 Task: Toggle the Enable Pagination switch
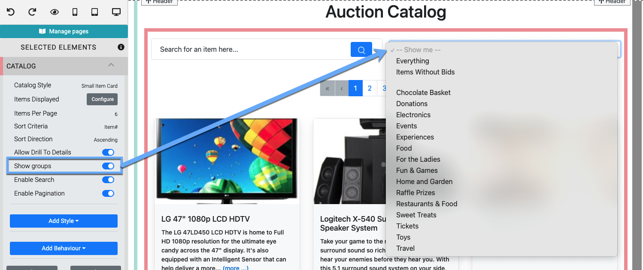108,193
